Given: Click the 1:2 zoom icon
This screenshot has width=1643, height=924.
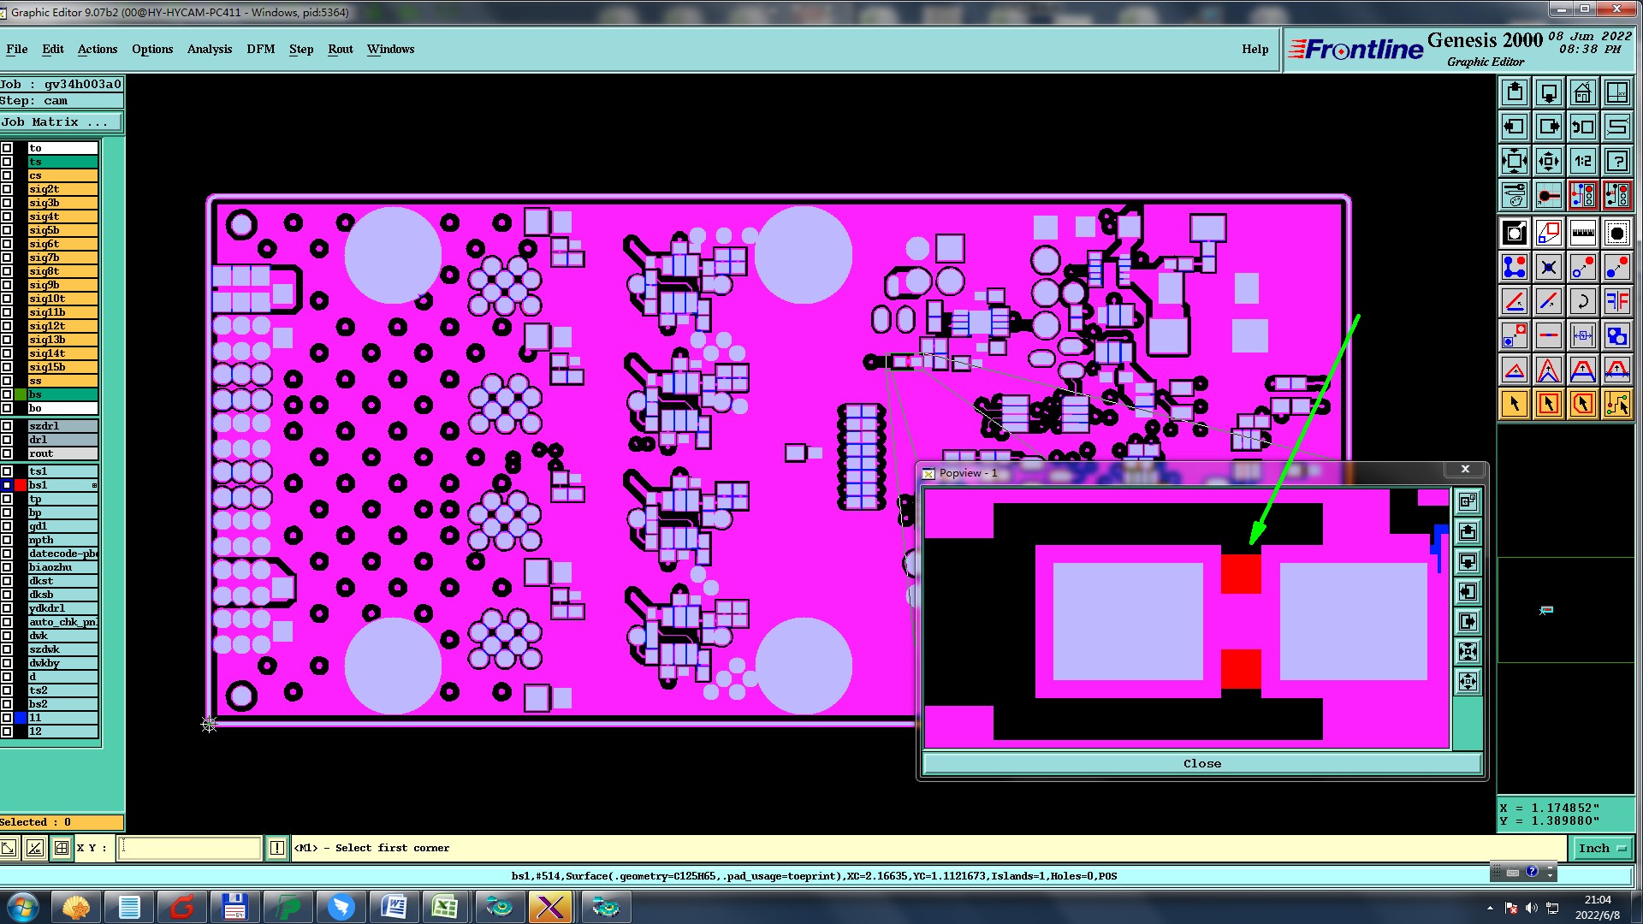Looking at the screenshot, I should click(1582, 161).
